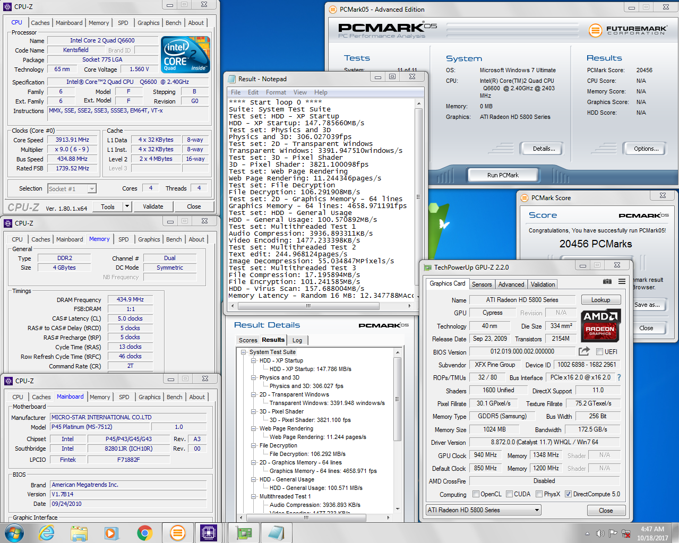Click the taskbar clock 4:47 AM
The height and width of the screenshot is (543, 679).
(x=652, y=529)
